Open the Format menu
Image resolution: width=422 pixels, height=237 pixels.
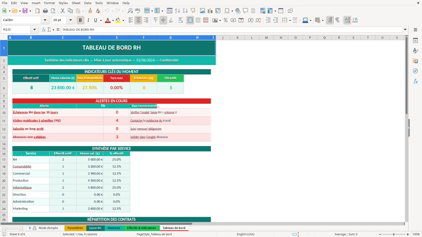point(49,3)
